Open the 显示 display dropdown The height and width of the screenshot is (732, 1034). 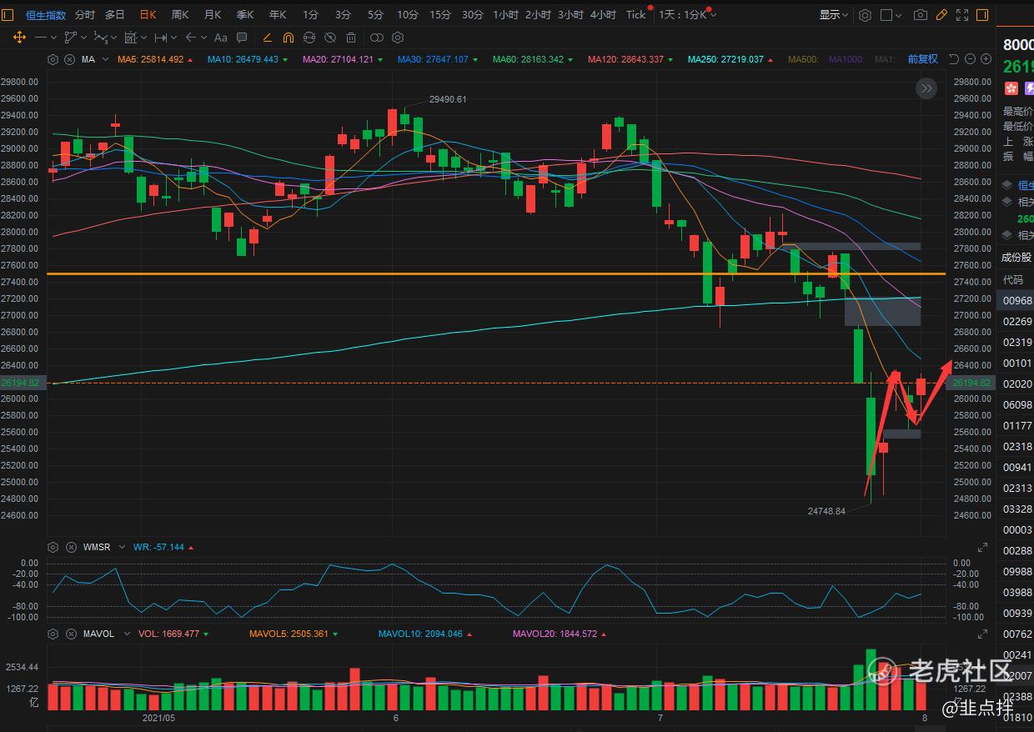point(834,15)
